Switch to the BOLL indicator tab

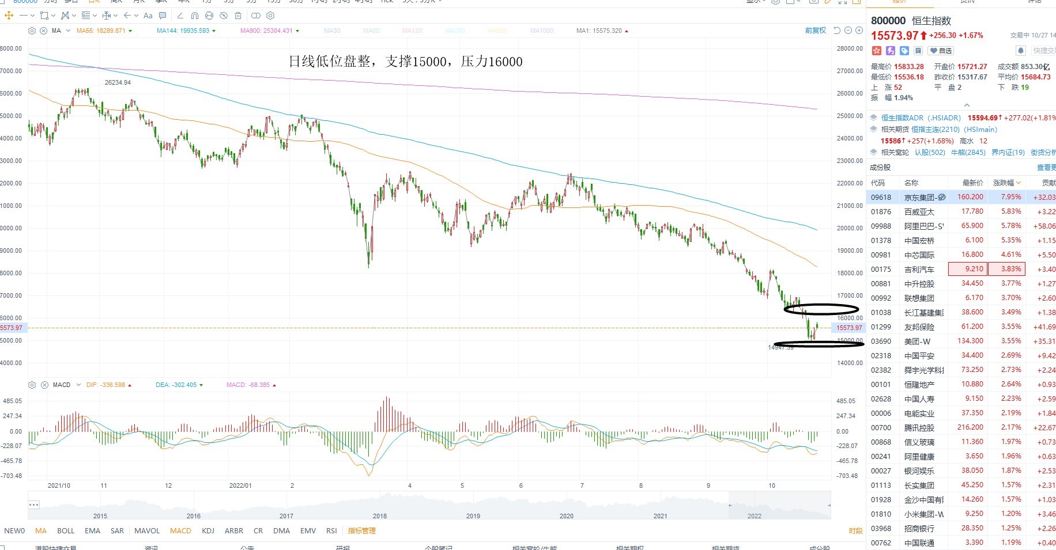[x=66, y=530]
